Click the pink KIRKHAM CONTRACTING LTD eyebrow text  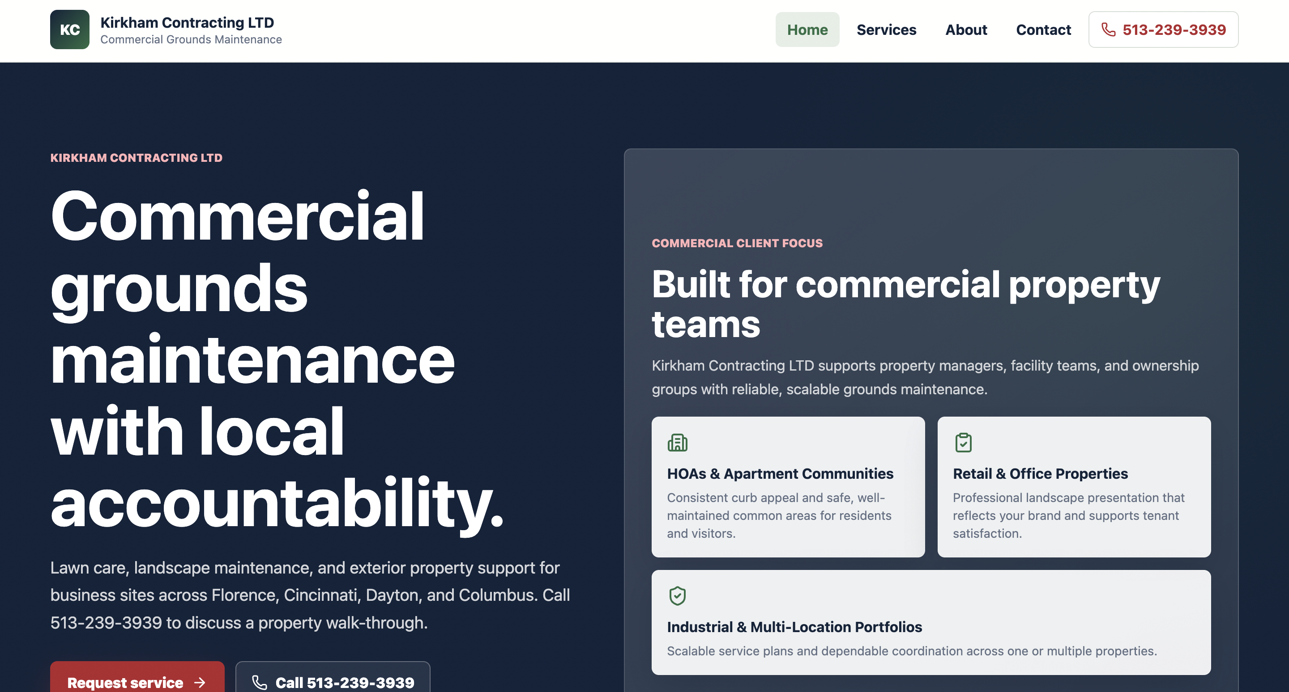[136, 158]
